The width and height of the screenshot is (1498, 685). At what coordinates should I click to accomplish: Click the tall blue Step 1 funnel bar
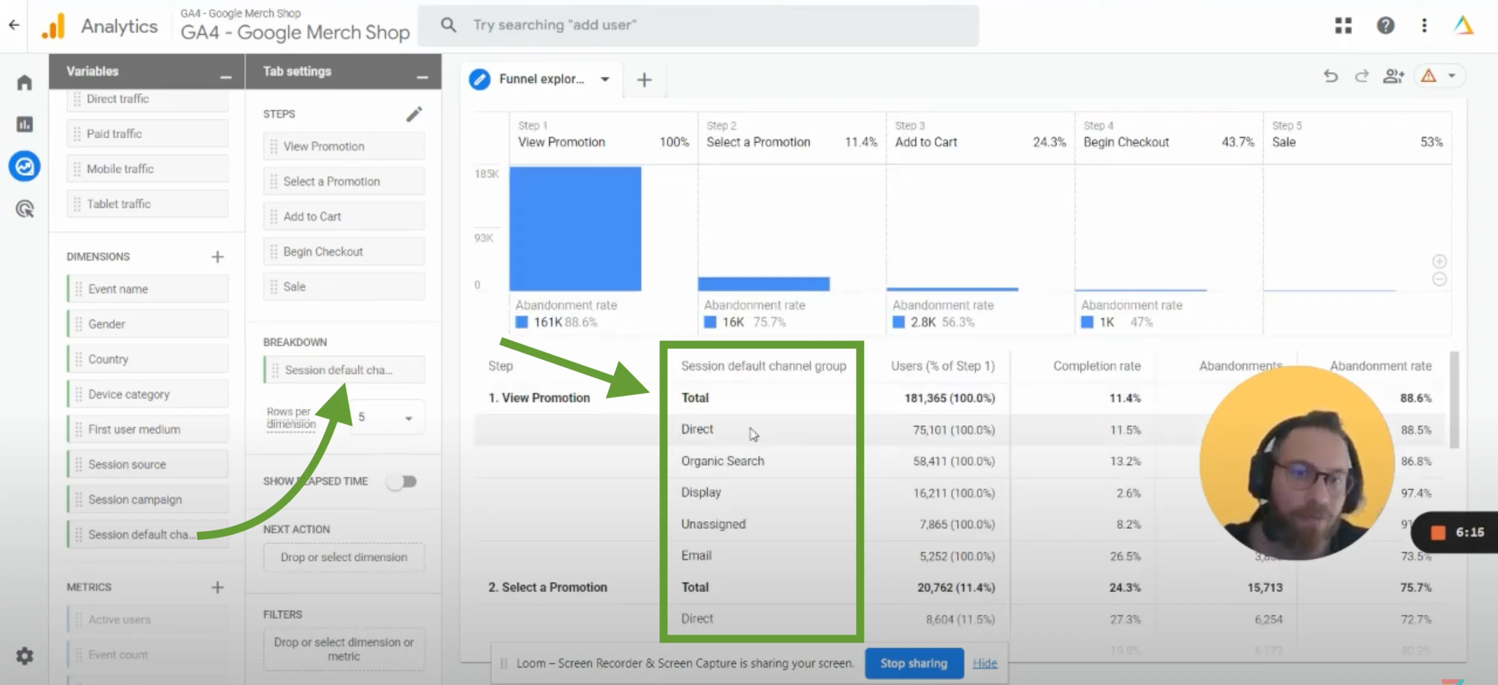(575, 229)
